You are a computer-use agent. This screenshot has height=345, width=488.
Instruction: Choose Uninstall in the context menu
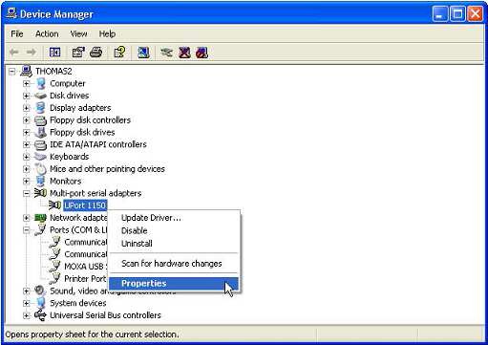click(174, 244)
